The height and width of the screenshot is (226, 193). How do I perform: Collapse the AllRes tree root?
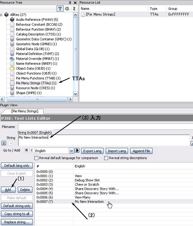click(x=1, y=15)
